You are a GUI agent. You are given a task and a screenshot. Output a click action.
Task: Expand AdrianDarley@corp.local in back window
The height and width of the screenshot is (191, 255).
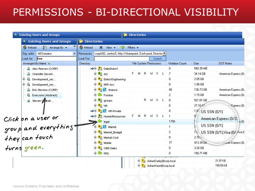click(x=139, y=161)
